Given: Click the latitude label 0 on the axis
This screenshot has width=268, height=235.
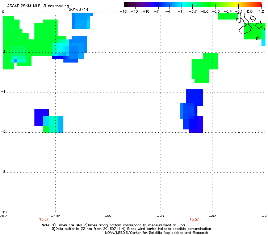Looking at the screenshot, I should 3,12.
